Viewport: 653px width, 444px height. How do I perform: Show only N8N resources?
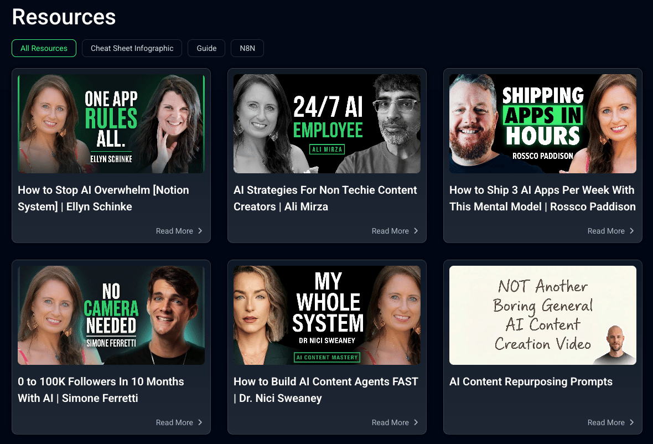coord(247,48)
